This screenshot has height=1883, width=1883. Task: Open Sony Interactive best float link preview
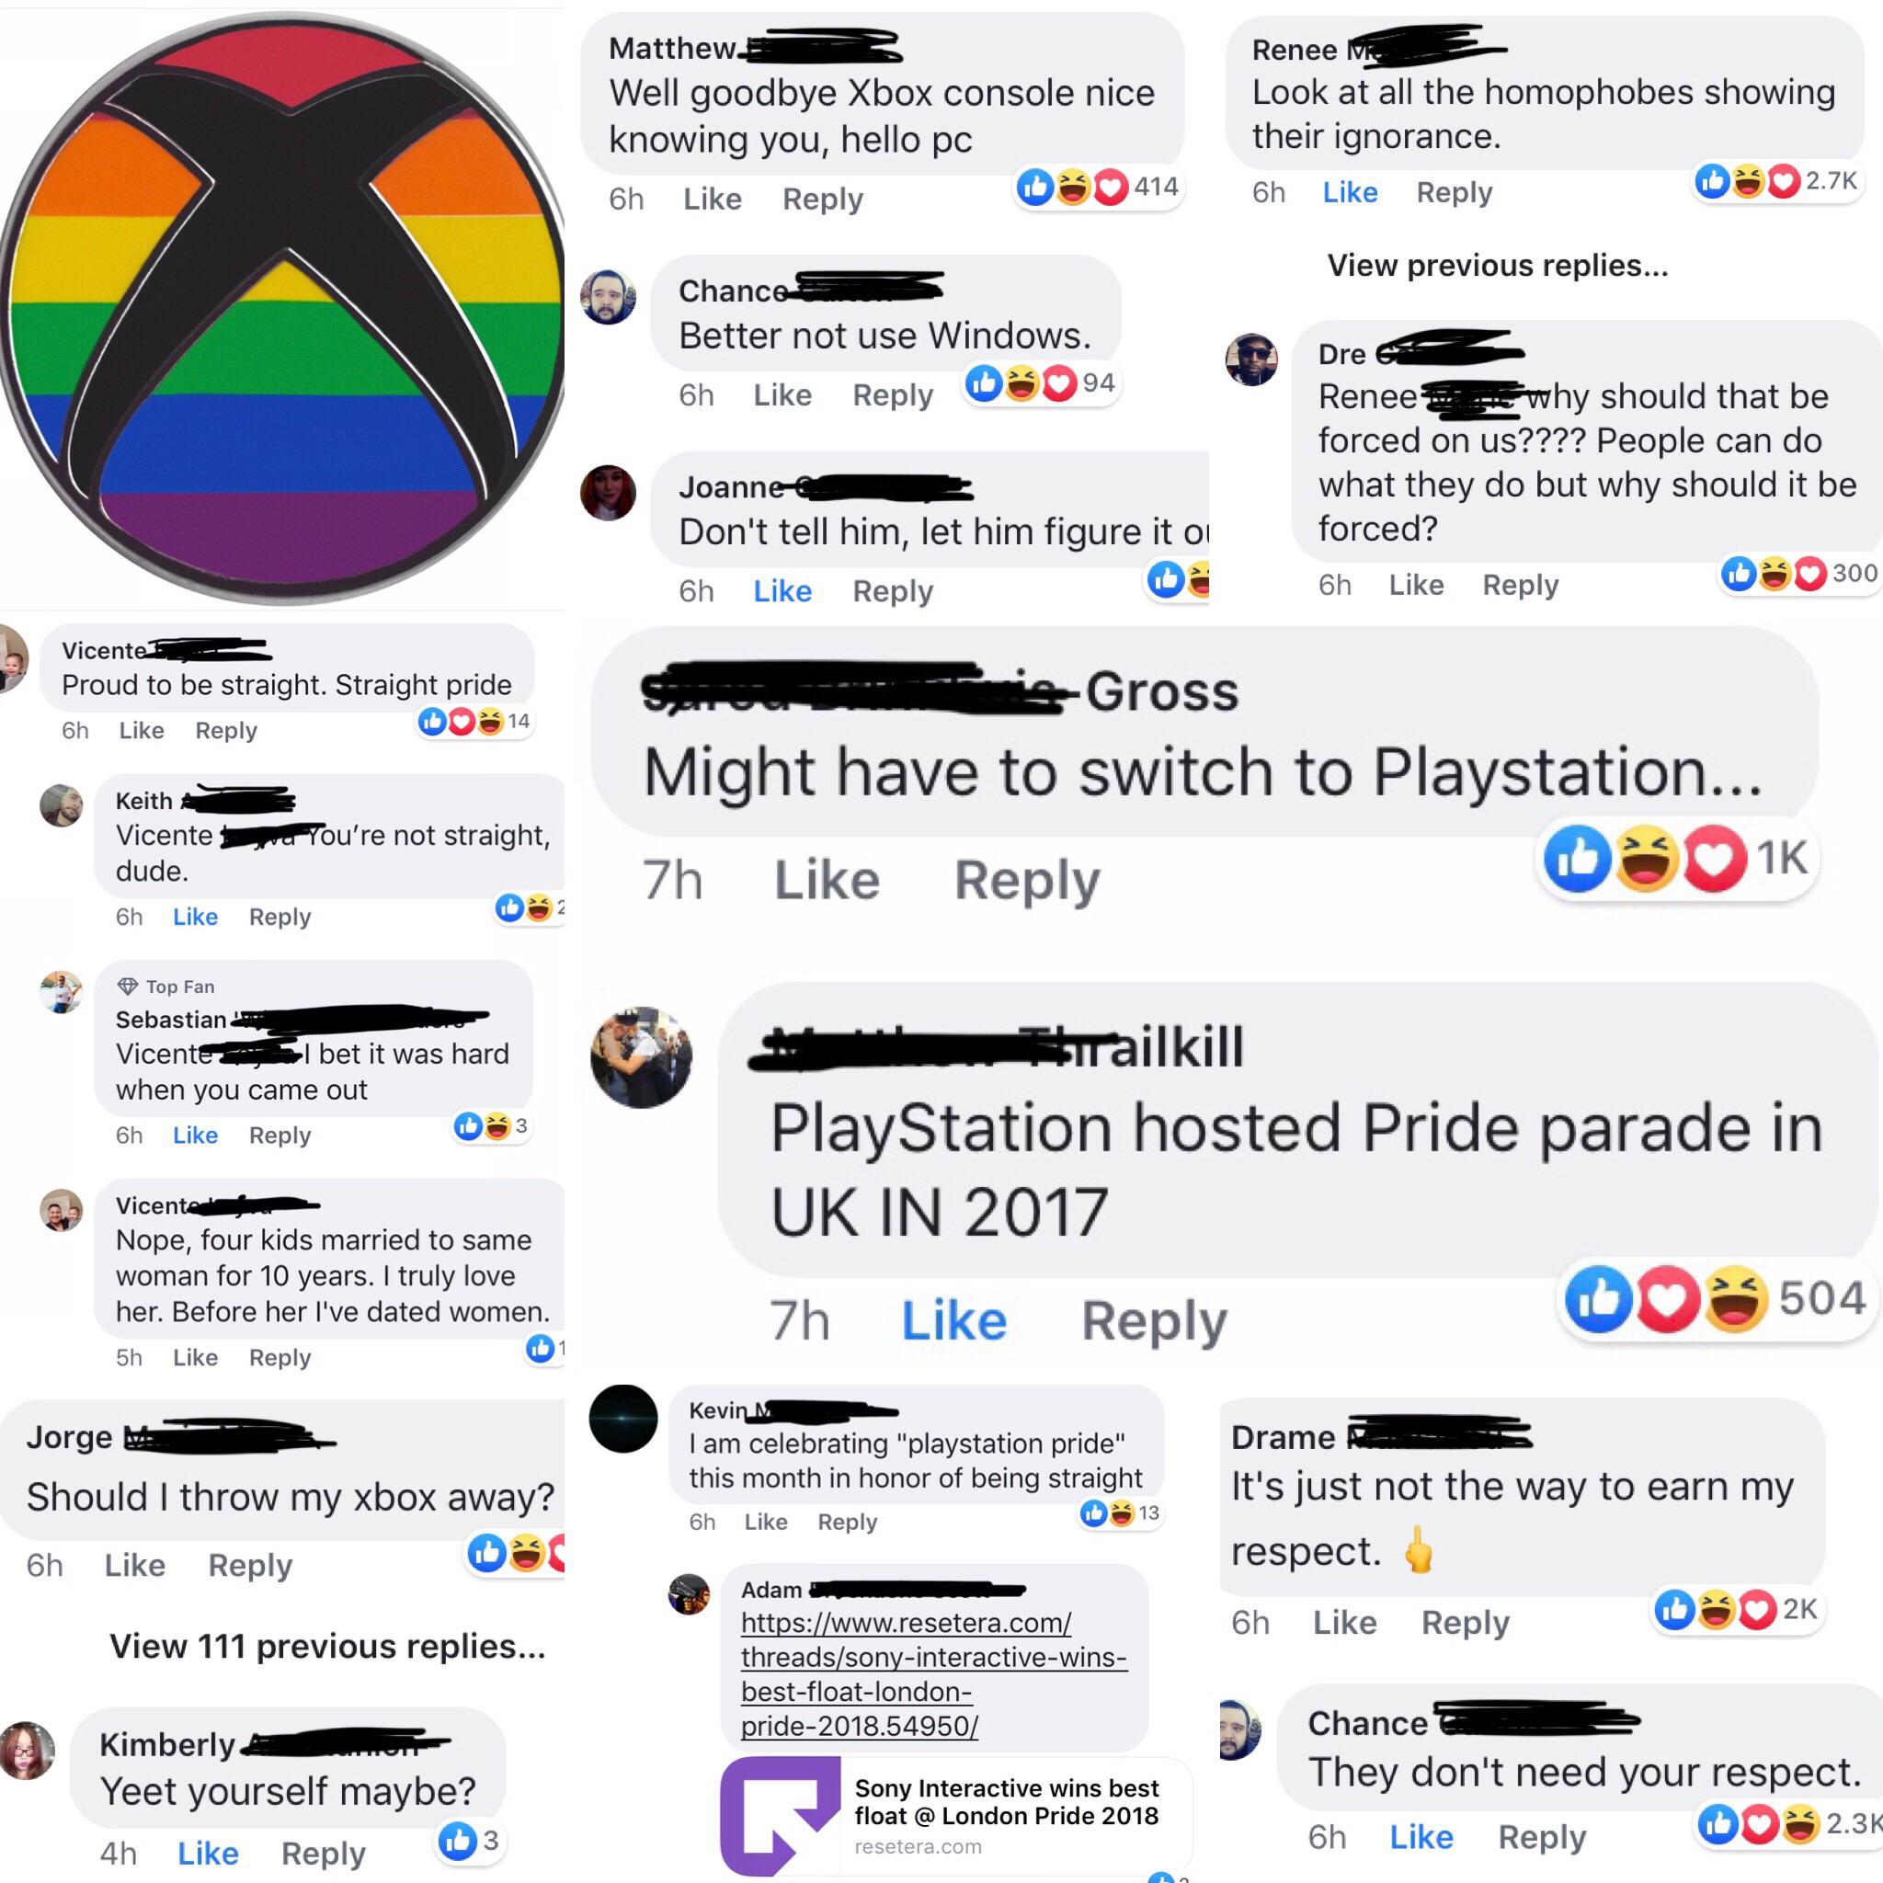coord(956,1817)
